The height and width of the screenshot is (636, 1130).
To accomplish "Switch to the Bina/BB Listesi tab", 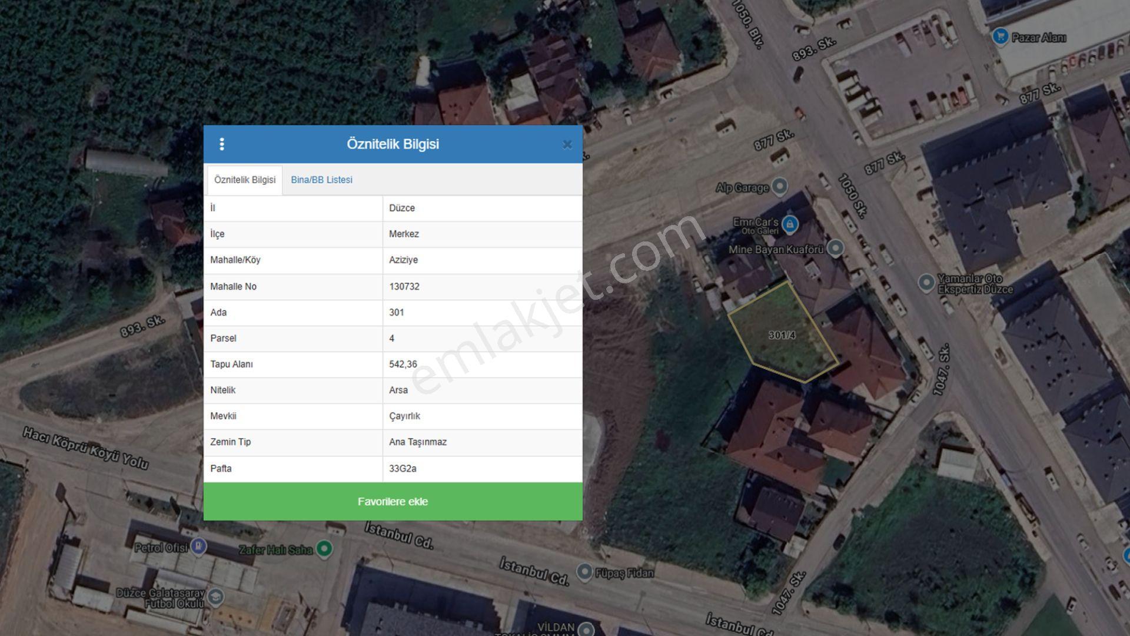I will pos(321,180).
